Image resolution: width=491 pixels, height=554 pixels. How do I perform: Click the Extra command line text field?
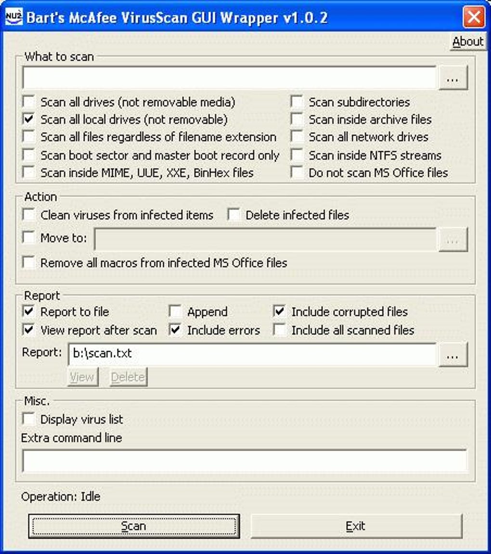pyautogui.click(x=245, y=461)
